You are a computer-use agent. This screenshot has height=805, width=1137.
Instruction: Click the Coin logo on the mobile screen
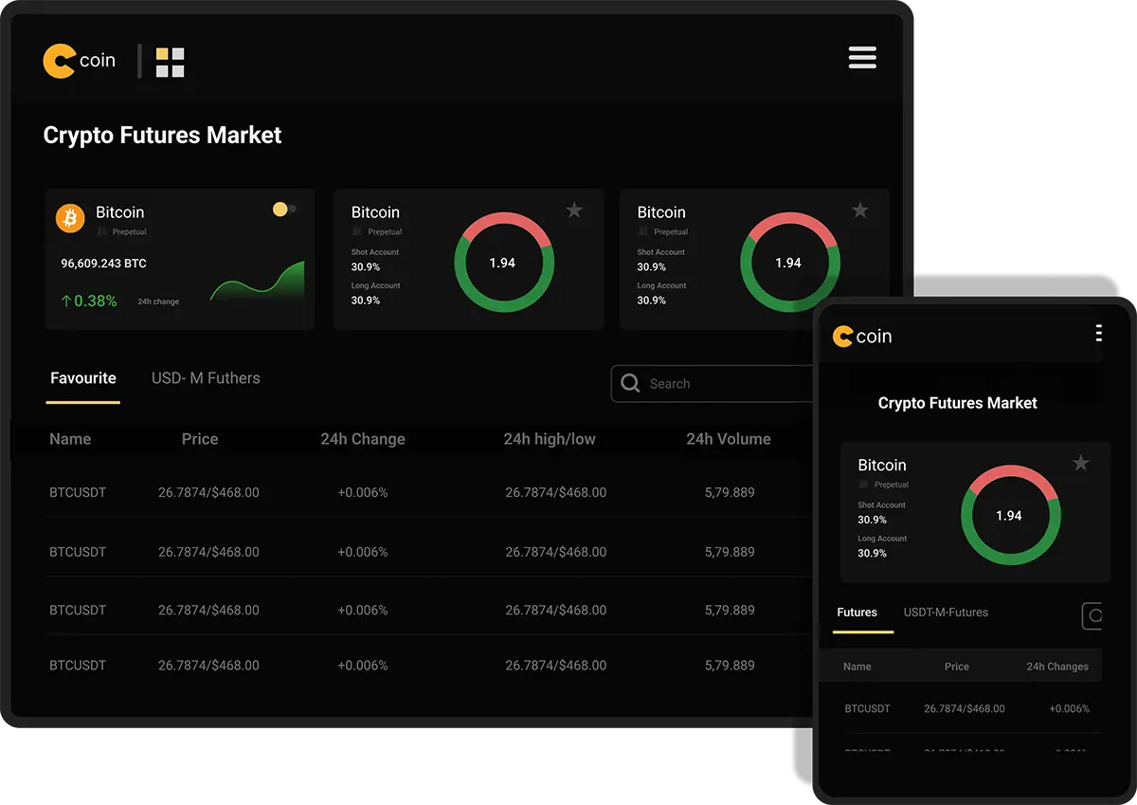tap(862, 336)
